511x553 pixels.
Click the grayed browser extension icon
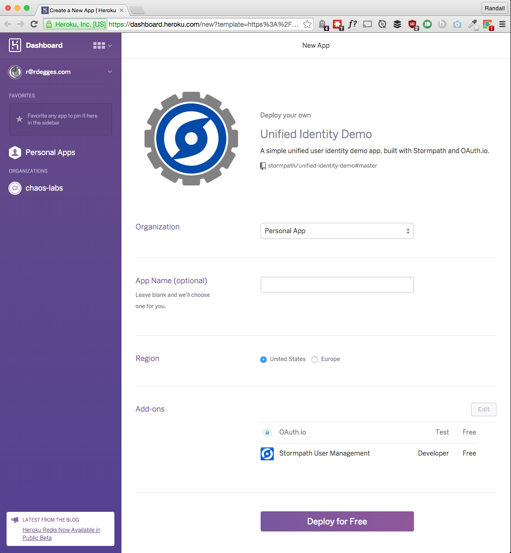pos(442,24)
